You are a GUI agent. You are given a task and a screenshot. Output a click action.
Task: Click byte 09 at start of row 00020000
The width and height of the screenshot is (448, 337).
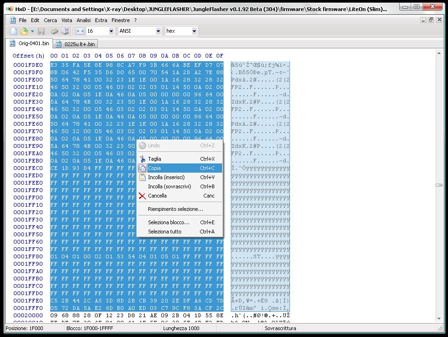54,315
